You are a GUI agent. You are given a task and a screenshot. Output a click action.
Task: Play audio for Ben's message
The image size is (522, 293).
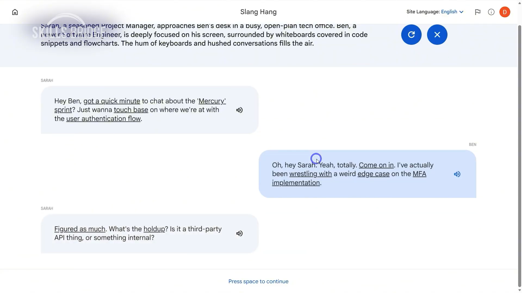[457, 174]
